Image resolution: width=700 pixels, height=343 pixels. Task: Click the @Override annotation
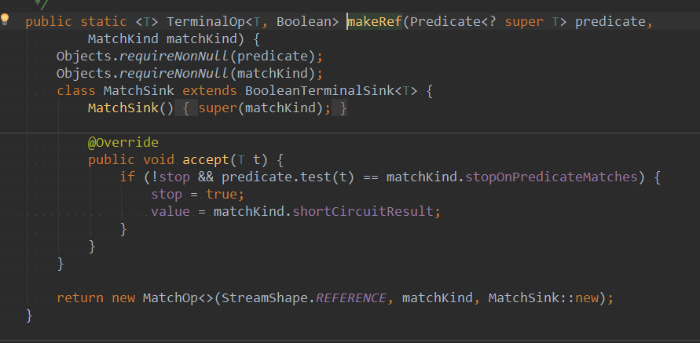pyautogui.click(x=123, y=143)
